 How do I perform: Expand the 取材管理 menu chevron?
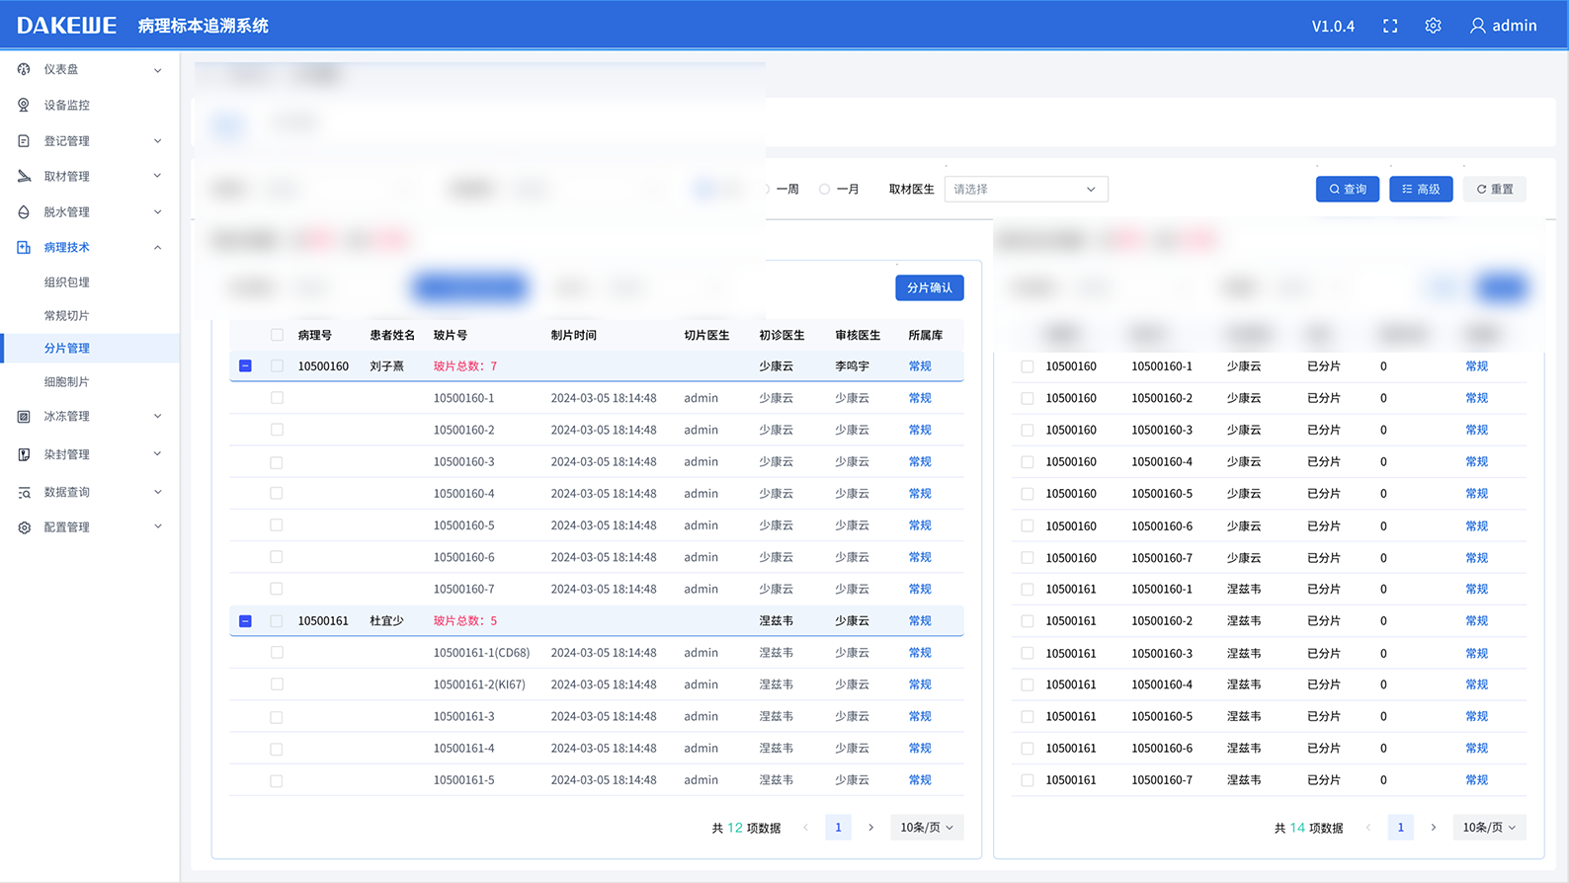tap(157, 176)
